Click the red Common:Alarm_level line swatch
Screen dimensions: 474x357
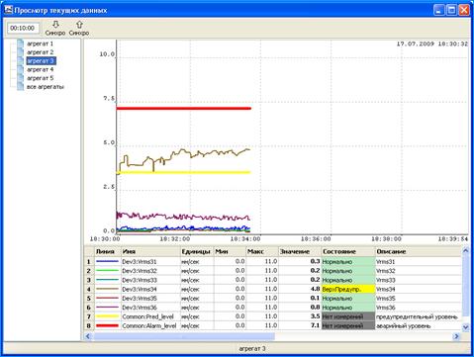tap(107, 325)
